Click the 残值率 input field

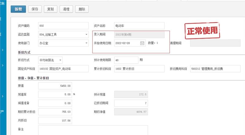tap(55, 94)
